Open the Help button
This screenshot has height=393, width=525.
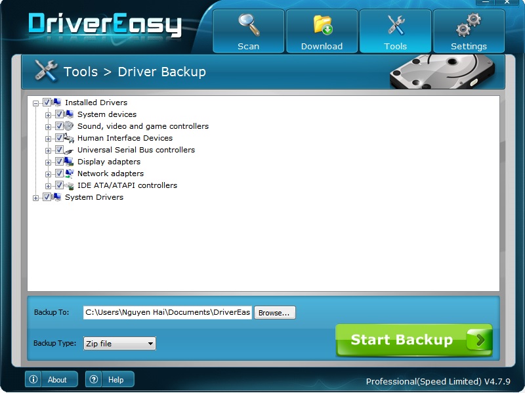[x=110, y=379]
